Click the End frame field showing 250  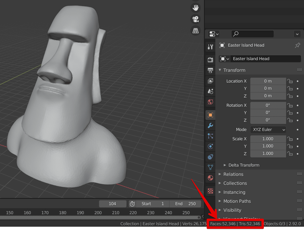185,204
